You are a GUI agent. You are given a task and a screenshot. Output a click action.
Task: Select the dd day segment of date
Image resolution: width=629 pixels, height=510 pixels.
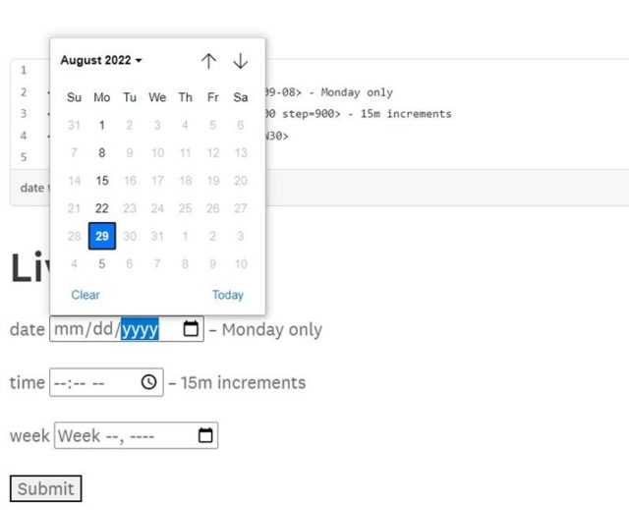tap(102, 329)
